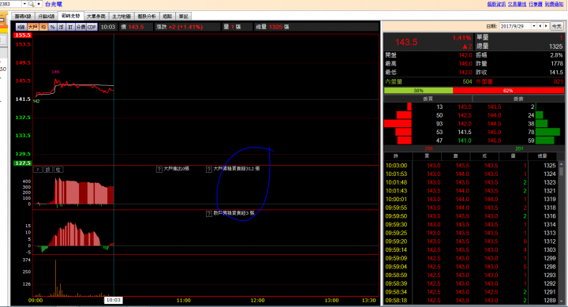The height and width of the screenshot is (307, 568).
Task: Click the 委賣 column header
Action: pyautogui.click(x=518, y=99)
